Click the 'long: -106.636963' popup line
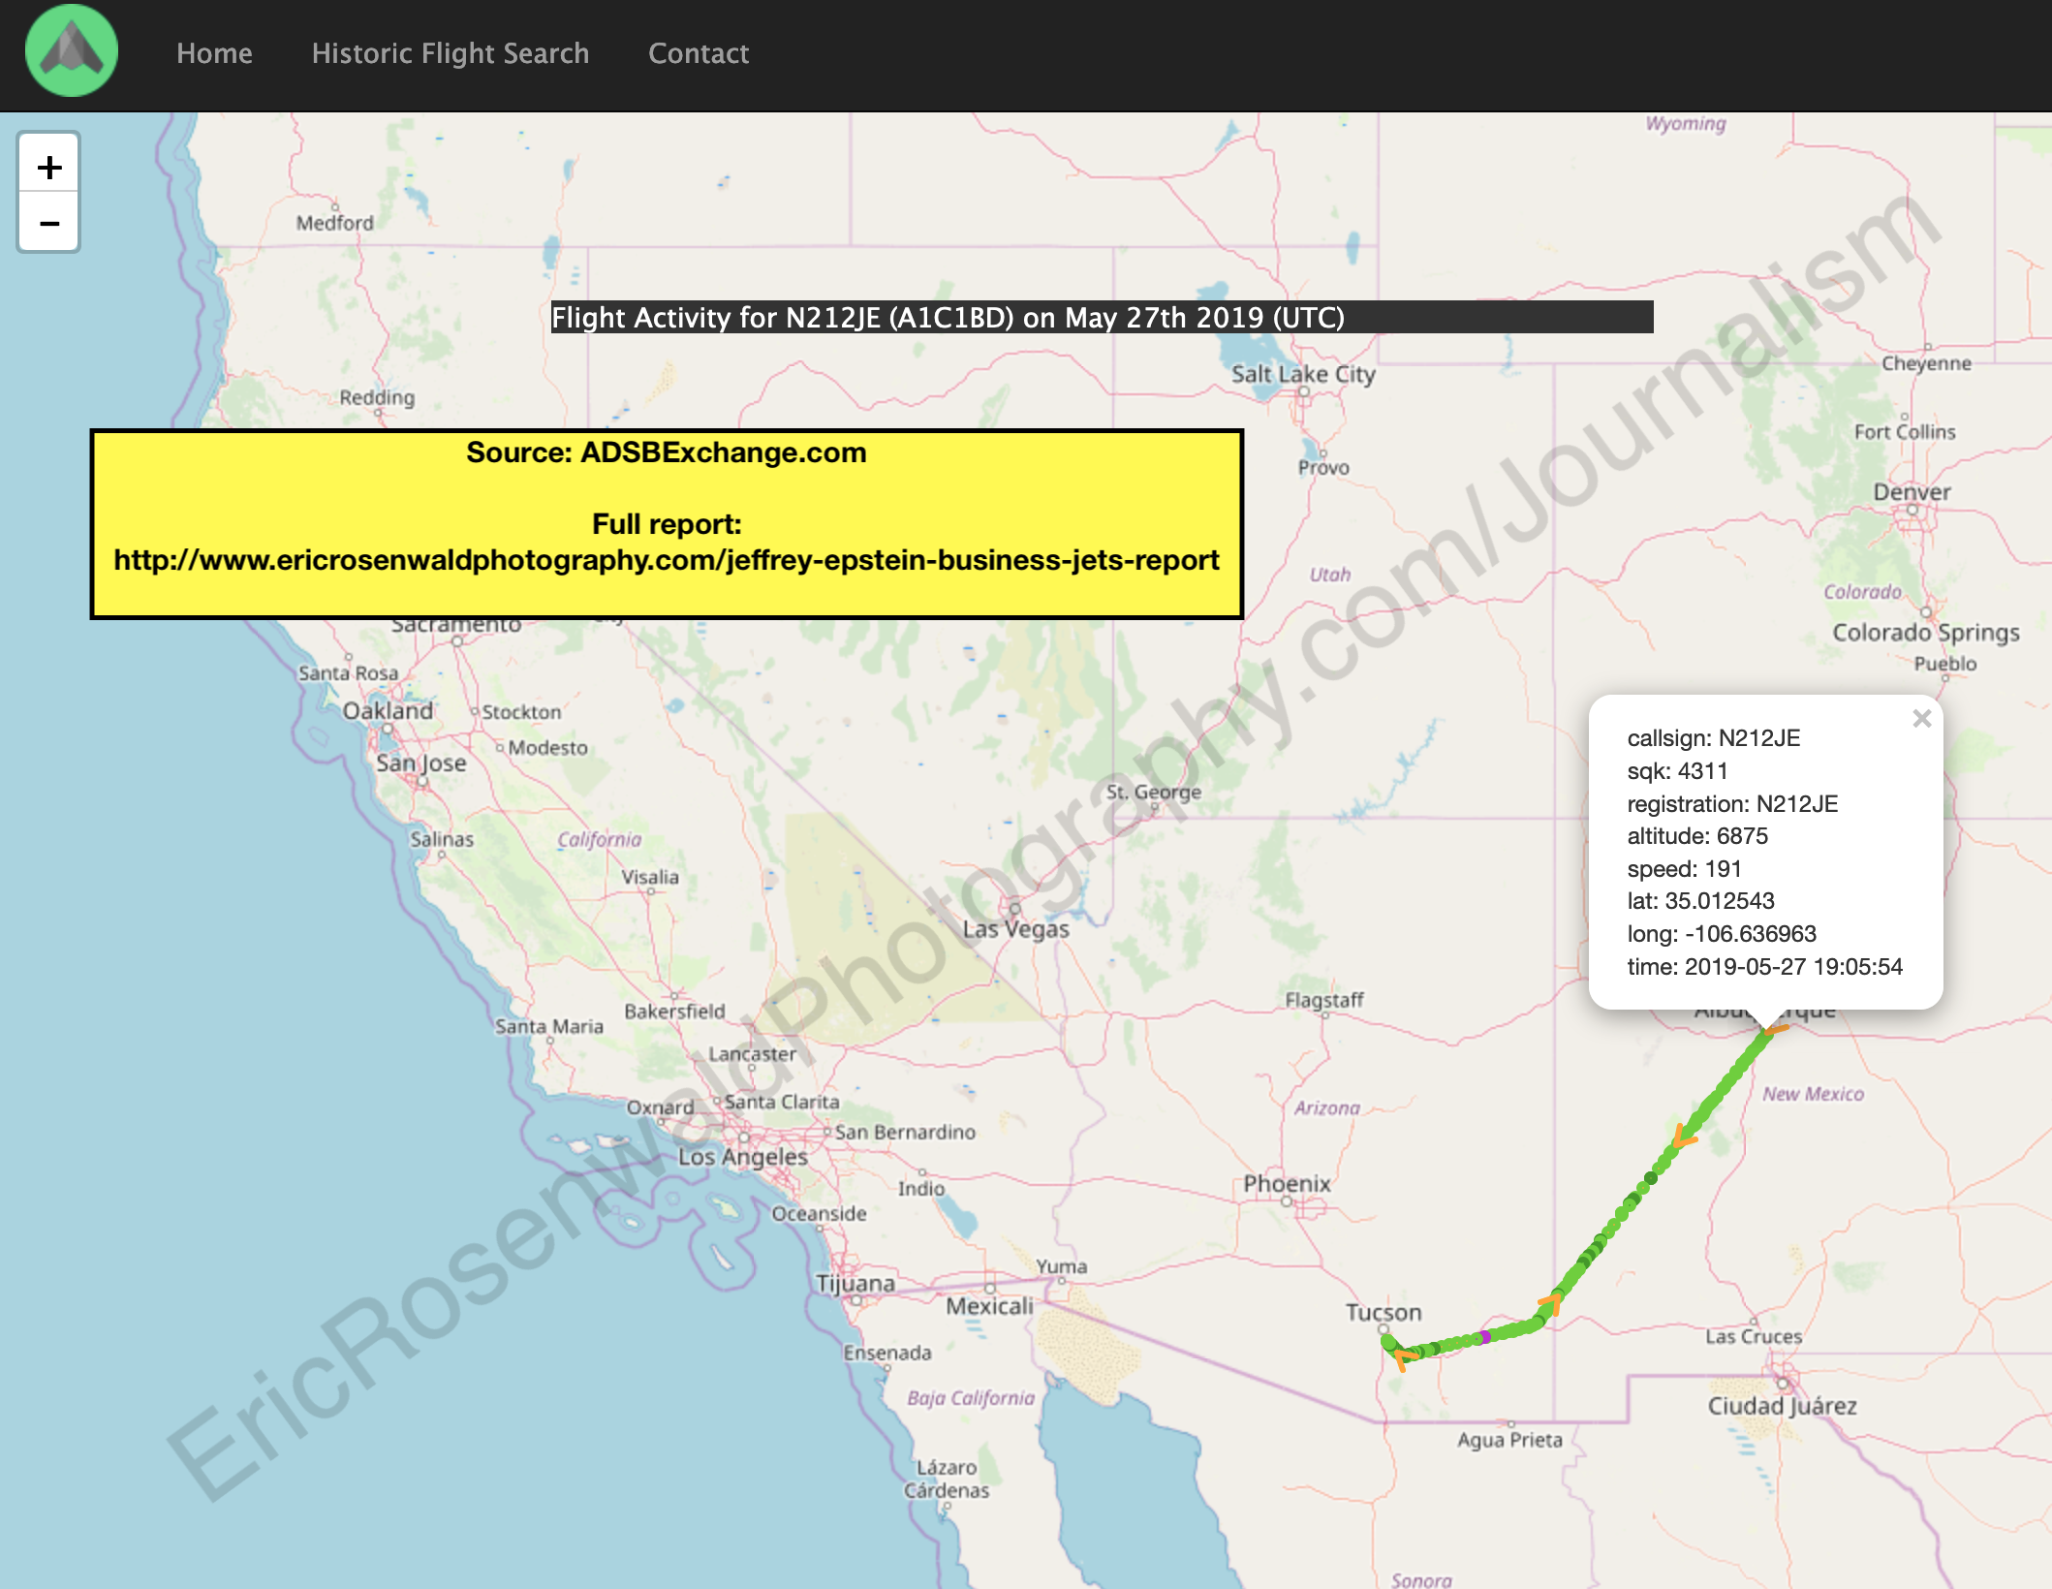The height and width of the screenshot is (1589, 2052). (1722, 934)
